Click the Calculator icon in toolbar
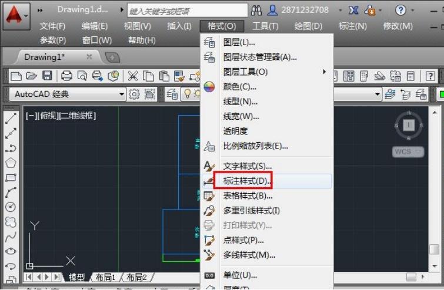444x290 pixels. (x=410, y=76)
